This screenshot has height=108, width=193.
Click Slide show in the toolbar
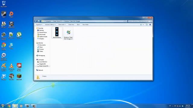point(71,25)
